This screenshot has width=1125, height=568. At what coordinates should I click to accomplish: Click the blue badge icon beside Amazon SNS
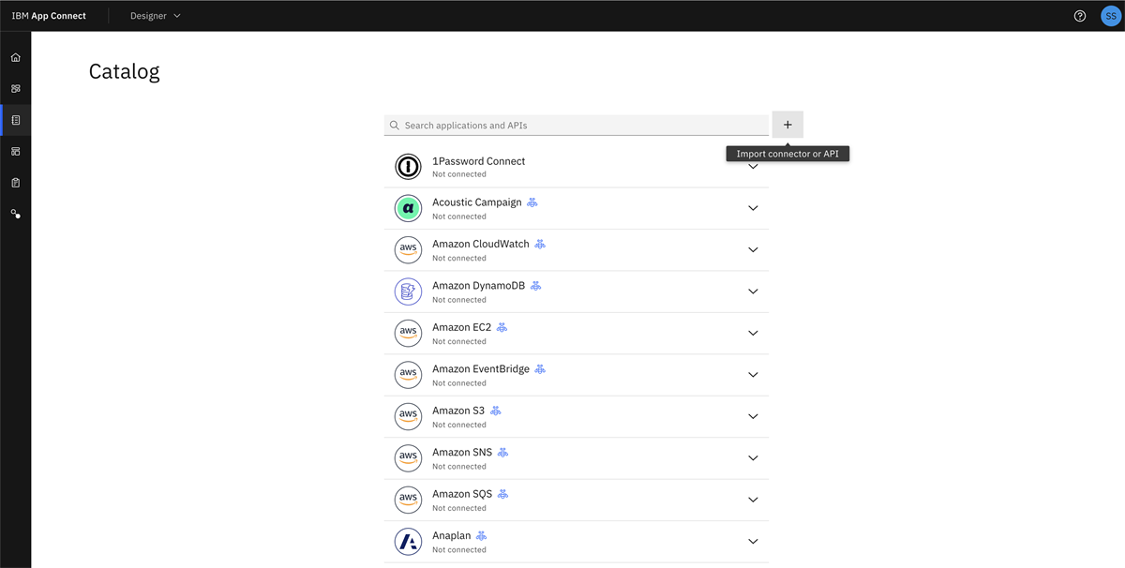click(x=502, y=453)
